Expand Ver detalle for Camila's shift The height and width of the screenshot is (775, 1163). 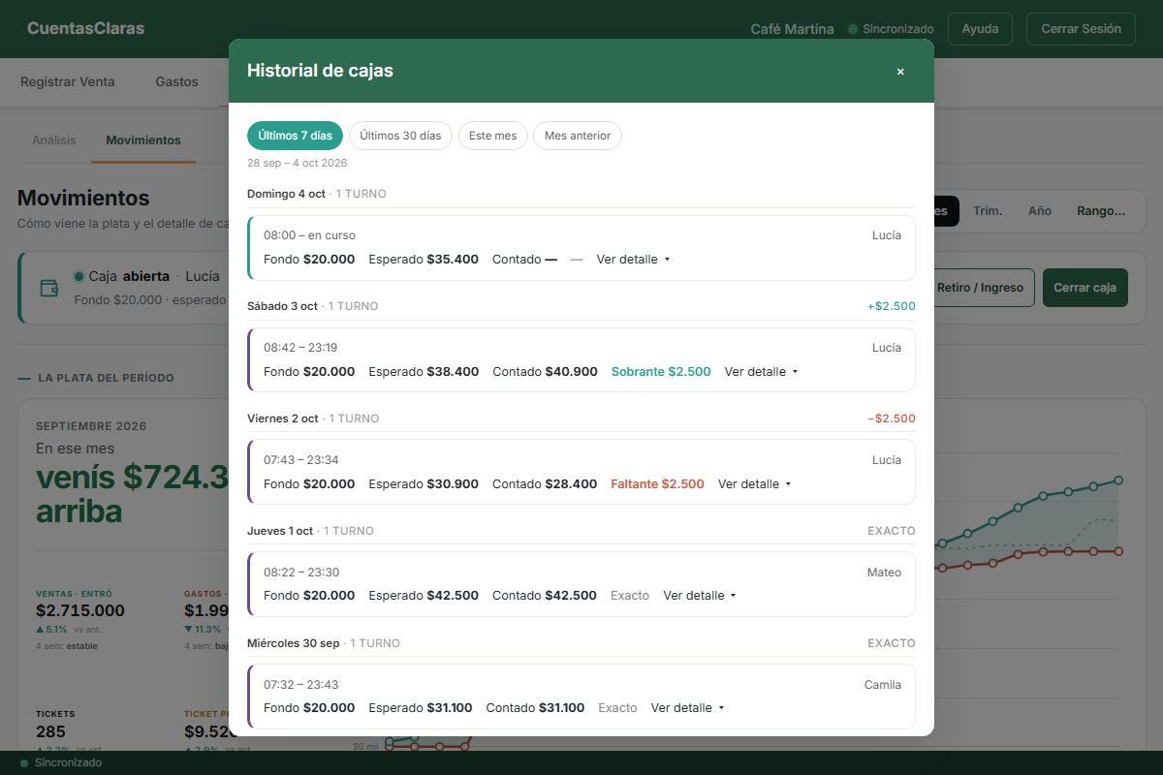pyautogui.click(x=688, y=708)
